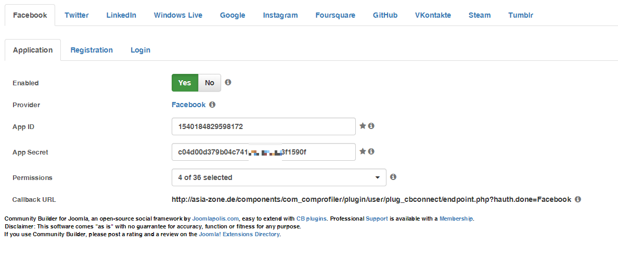Select the Instagram tab

(280, 16)
